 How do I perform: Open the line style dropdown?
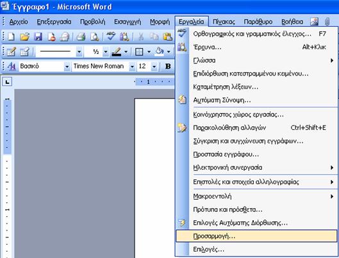coord(79,52)
